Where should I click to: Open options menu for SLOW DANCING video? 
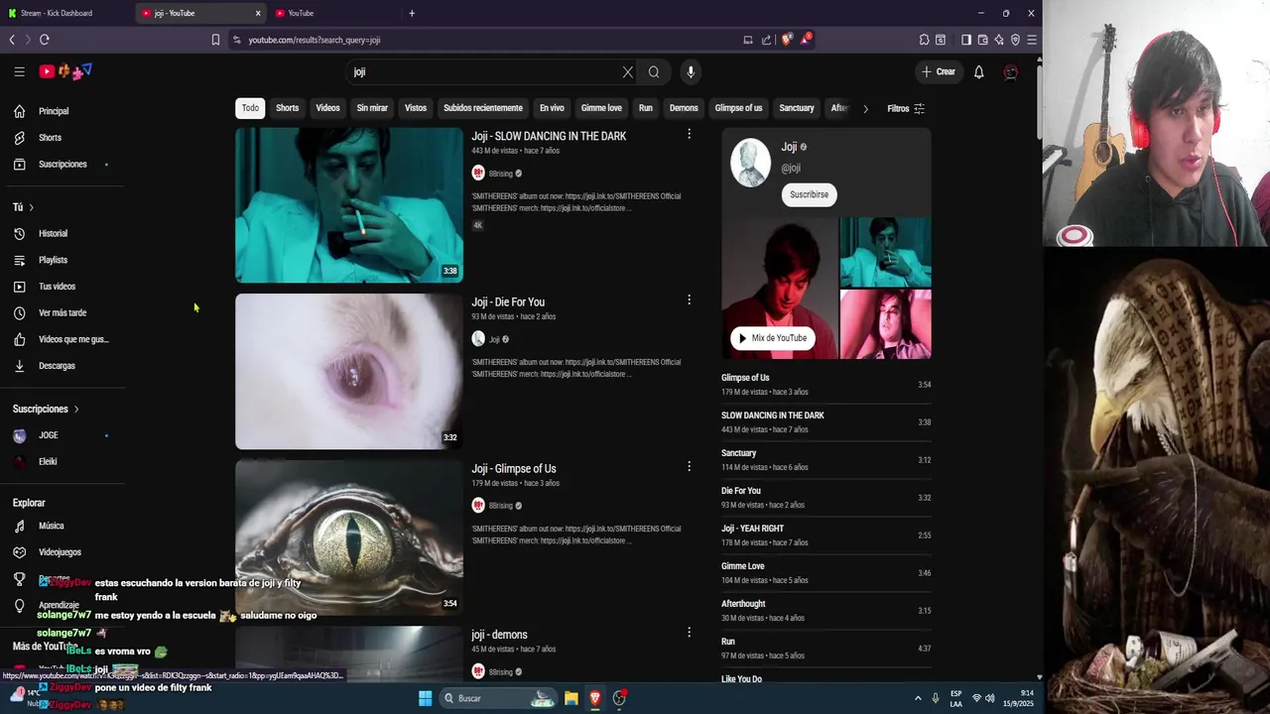pyautogui.click(x=689, y=134)
